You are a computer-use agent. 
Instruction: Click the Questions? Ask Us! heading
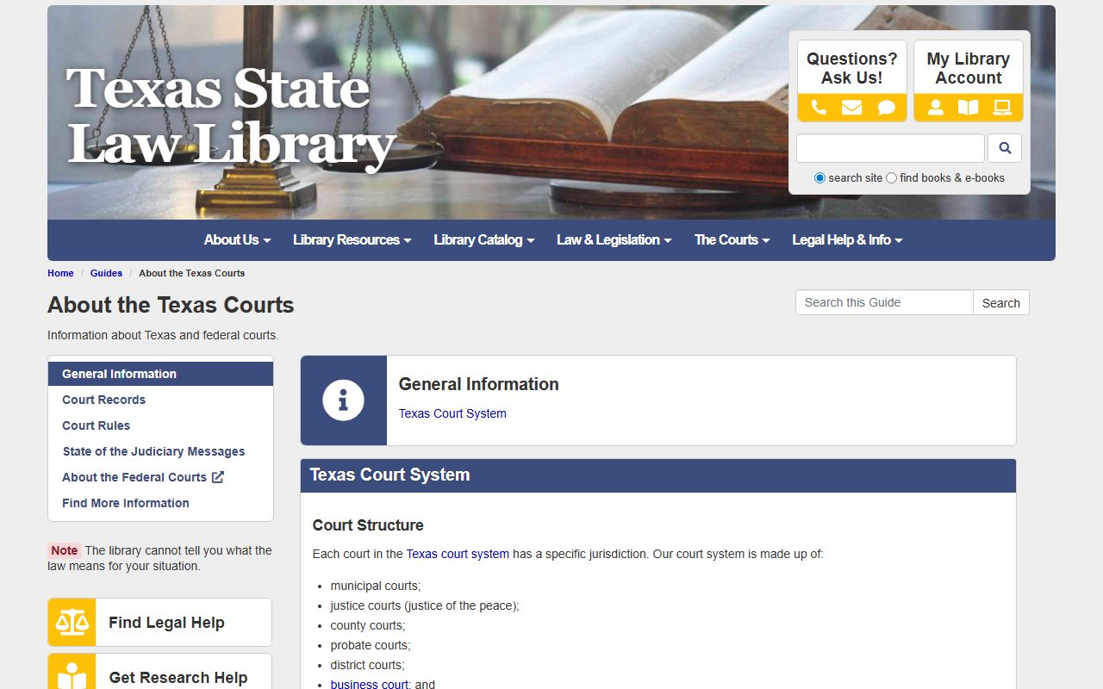point(851,68)
